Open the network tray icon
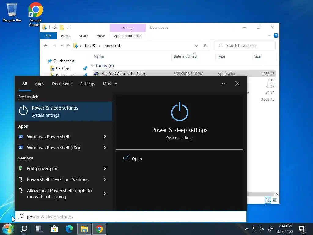This screenshot has width=313, height=235. [x=255, y=229]
